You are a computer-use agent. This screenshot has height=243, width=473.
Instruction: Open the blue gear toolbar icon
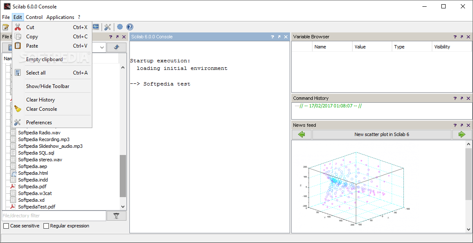point(120,27)
